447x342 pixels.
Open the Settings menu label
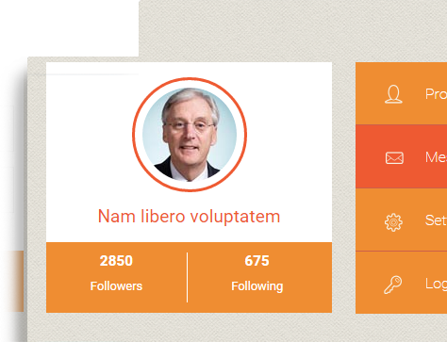tap(436, 220)
